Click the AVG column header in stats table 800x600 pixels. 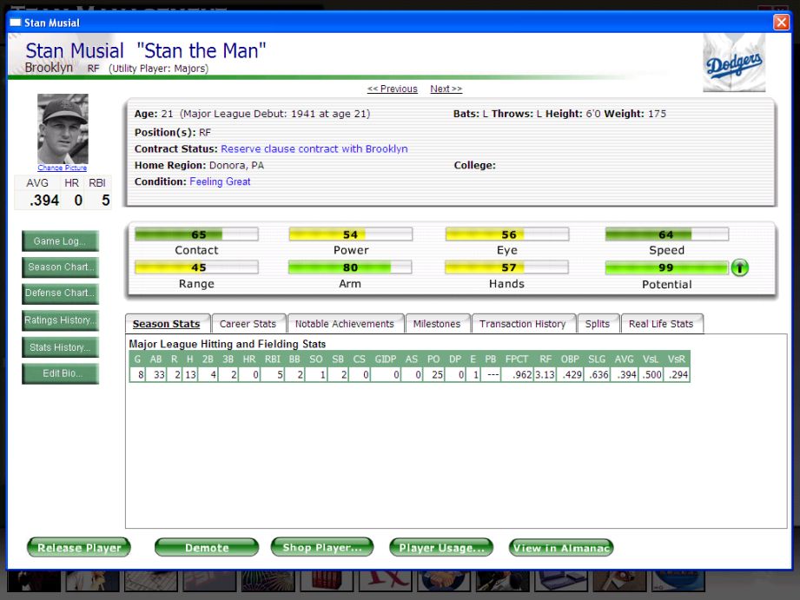(625, 359)
